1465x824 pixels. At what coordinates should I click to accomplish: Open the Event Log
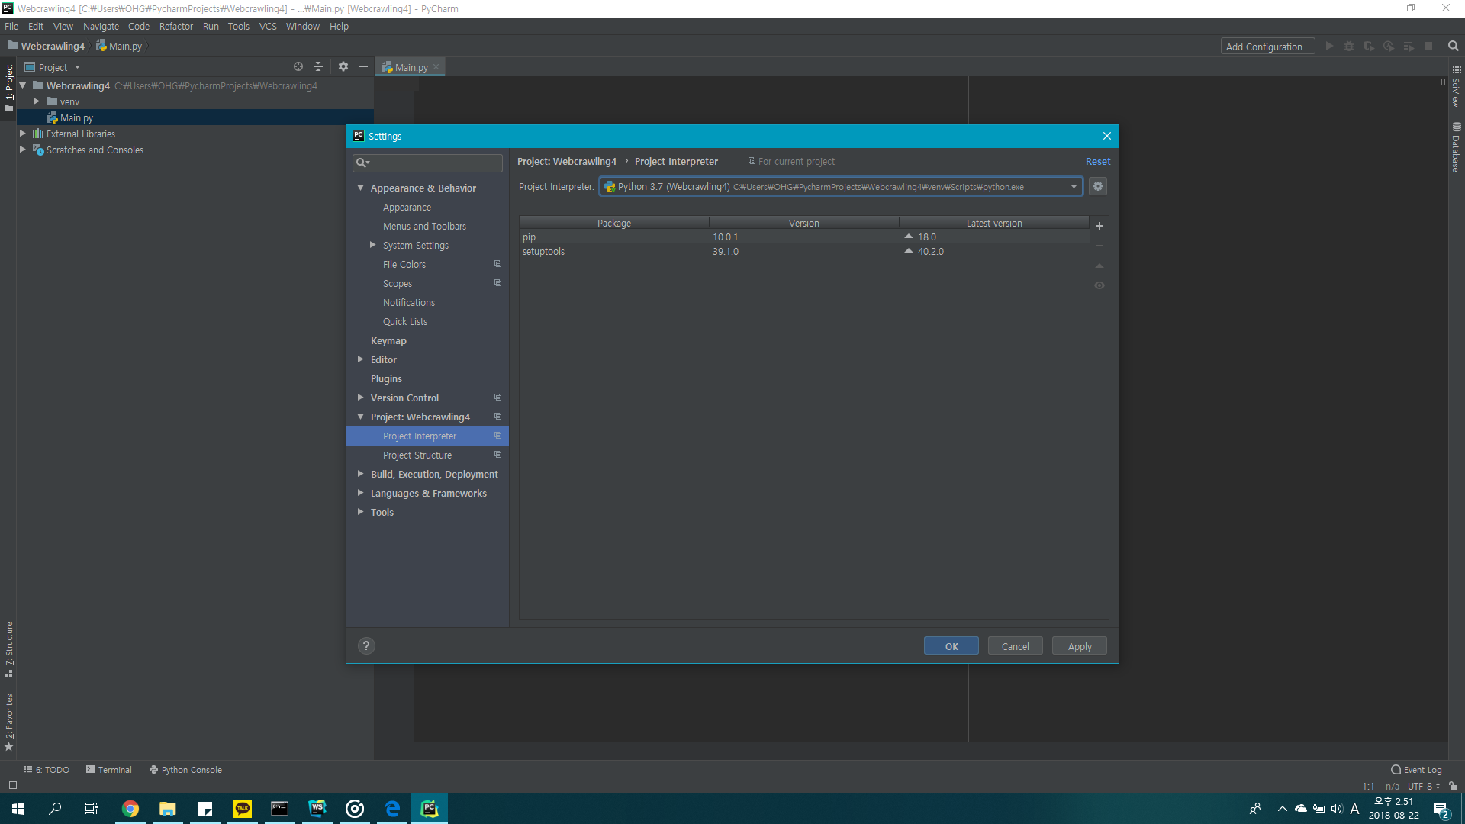pos(1416,770)
